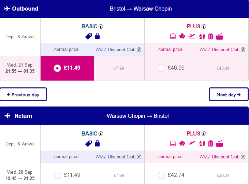This screenshot has width=249, height=184.
Task: Click outbound PLUS Discount Club £43.49 price
Action: [223, 68]
